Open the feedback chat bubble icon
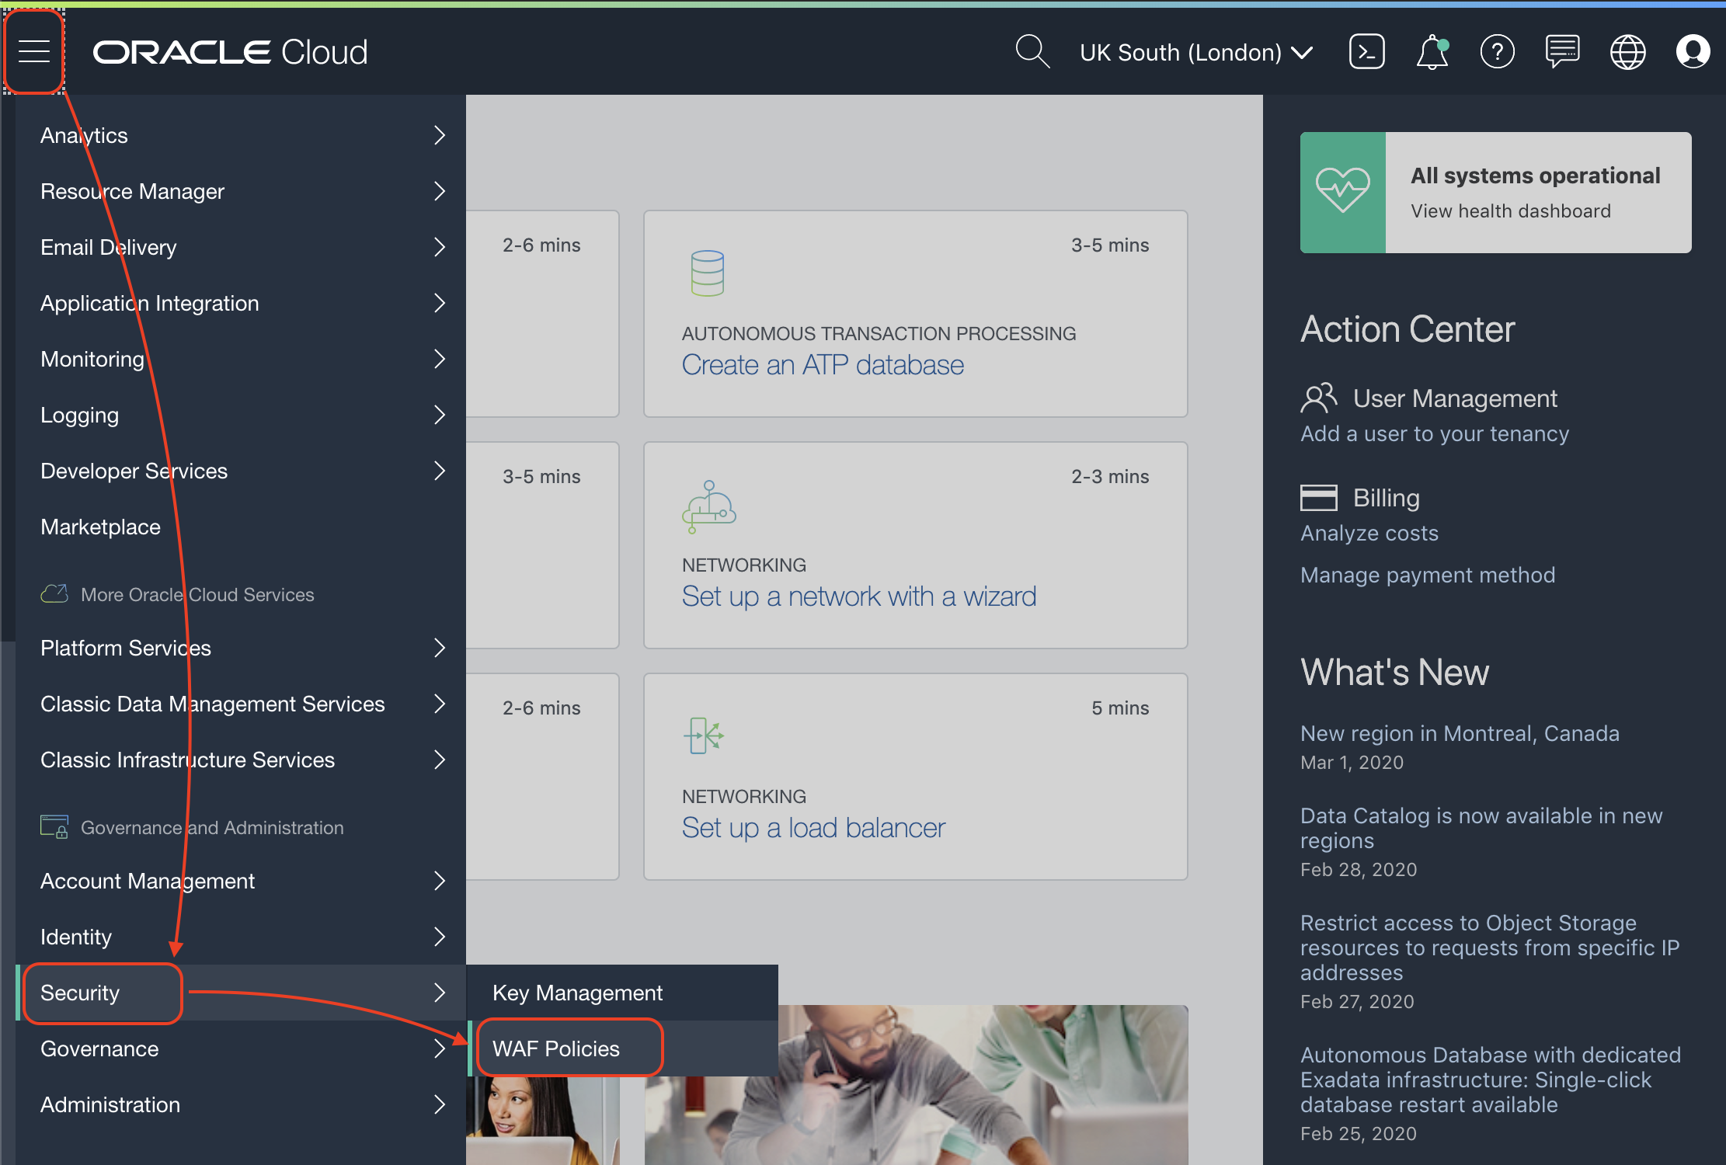 [x=1562, y=52]
